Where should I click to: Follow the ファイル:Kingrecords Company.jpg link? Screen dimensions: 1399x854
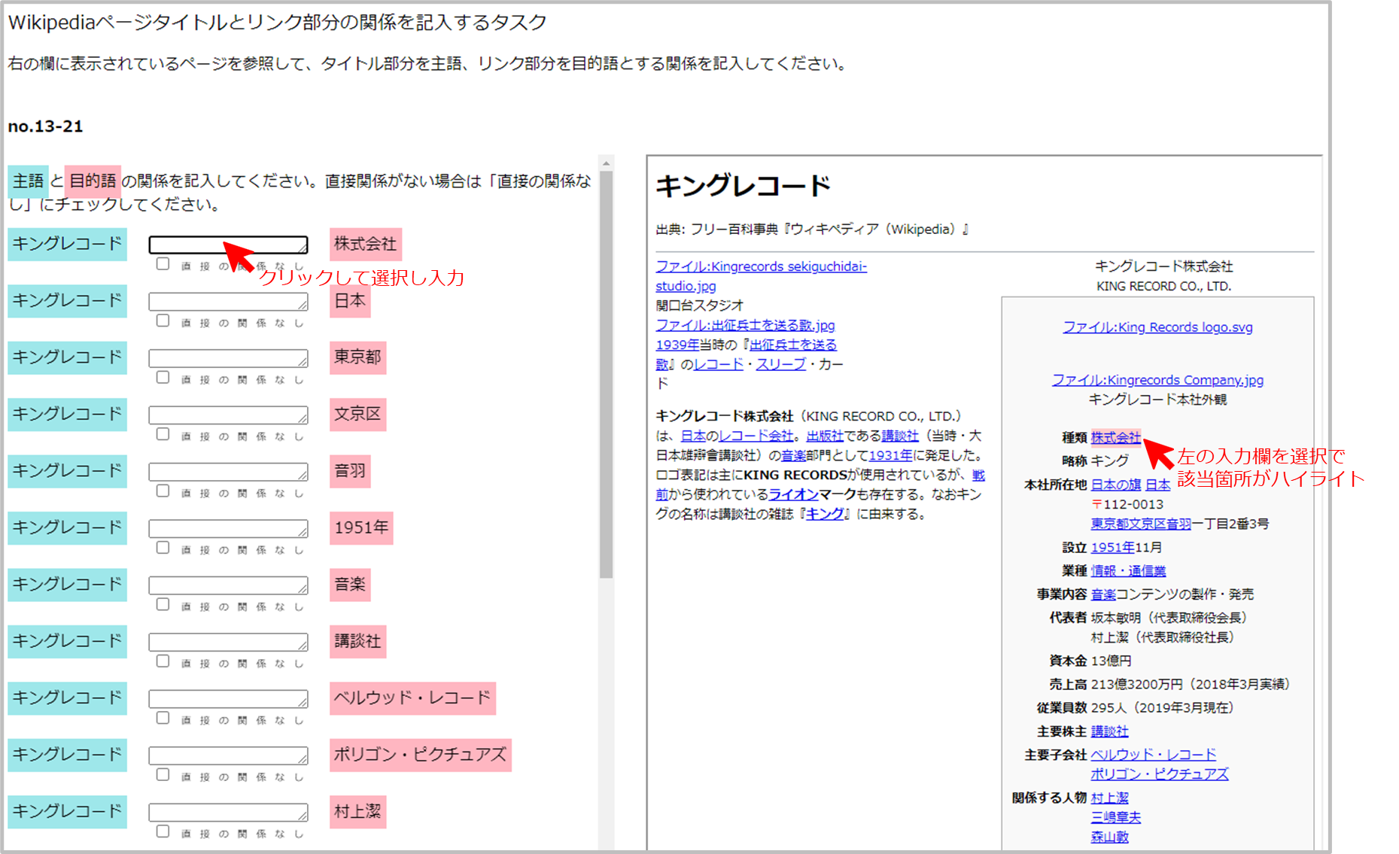point(1157,380)
